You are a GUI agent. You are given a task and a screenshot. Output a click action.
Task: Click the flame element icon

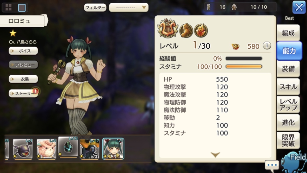point(201,30)
